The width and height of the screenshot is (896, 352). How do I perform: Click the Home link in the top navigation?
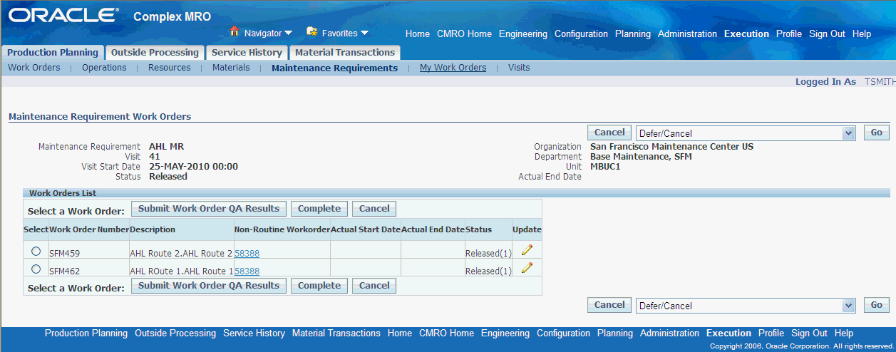pos(418,33)
